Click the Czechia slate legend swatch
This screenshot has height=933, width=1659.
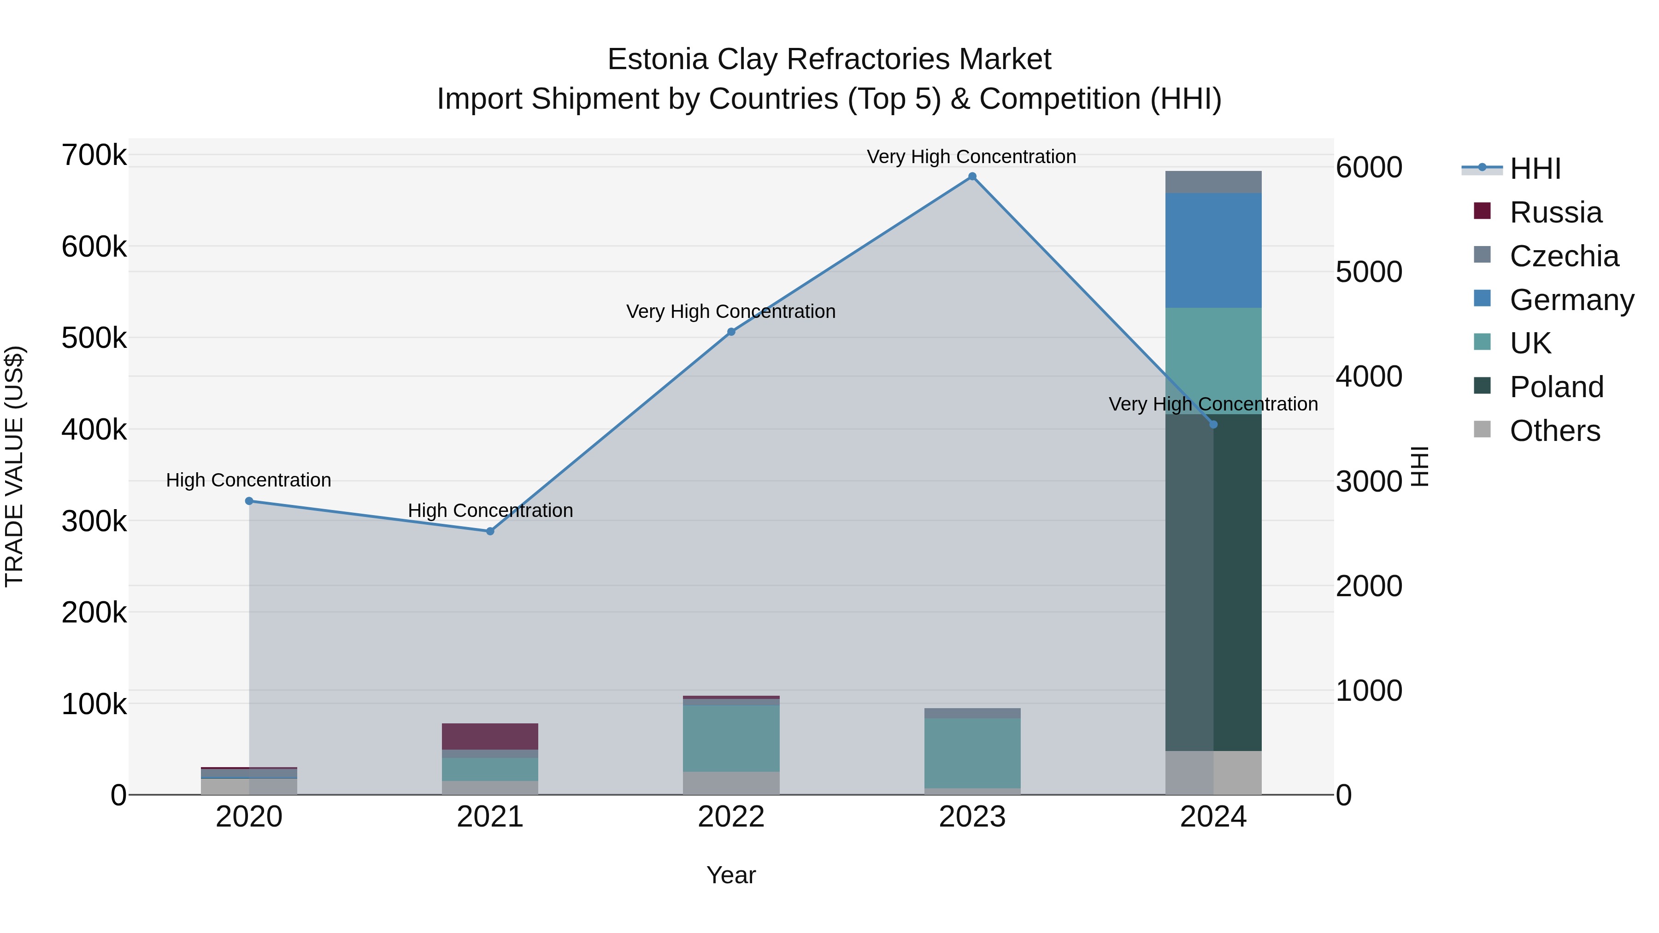1482,254
